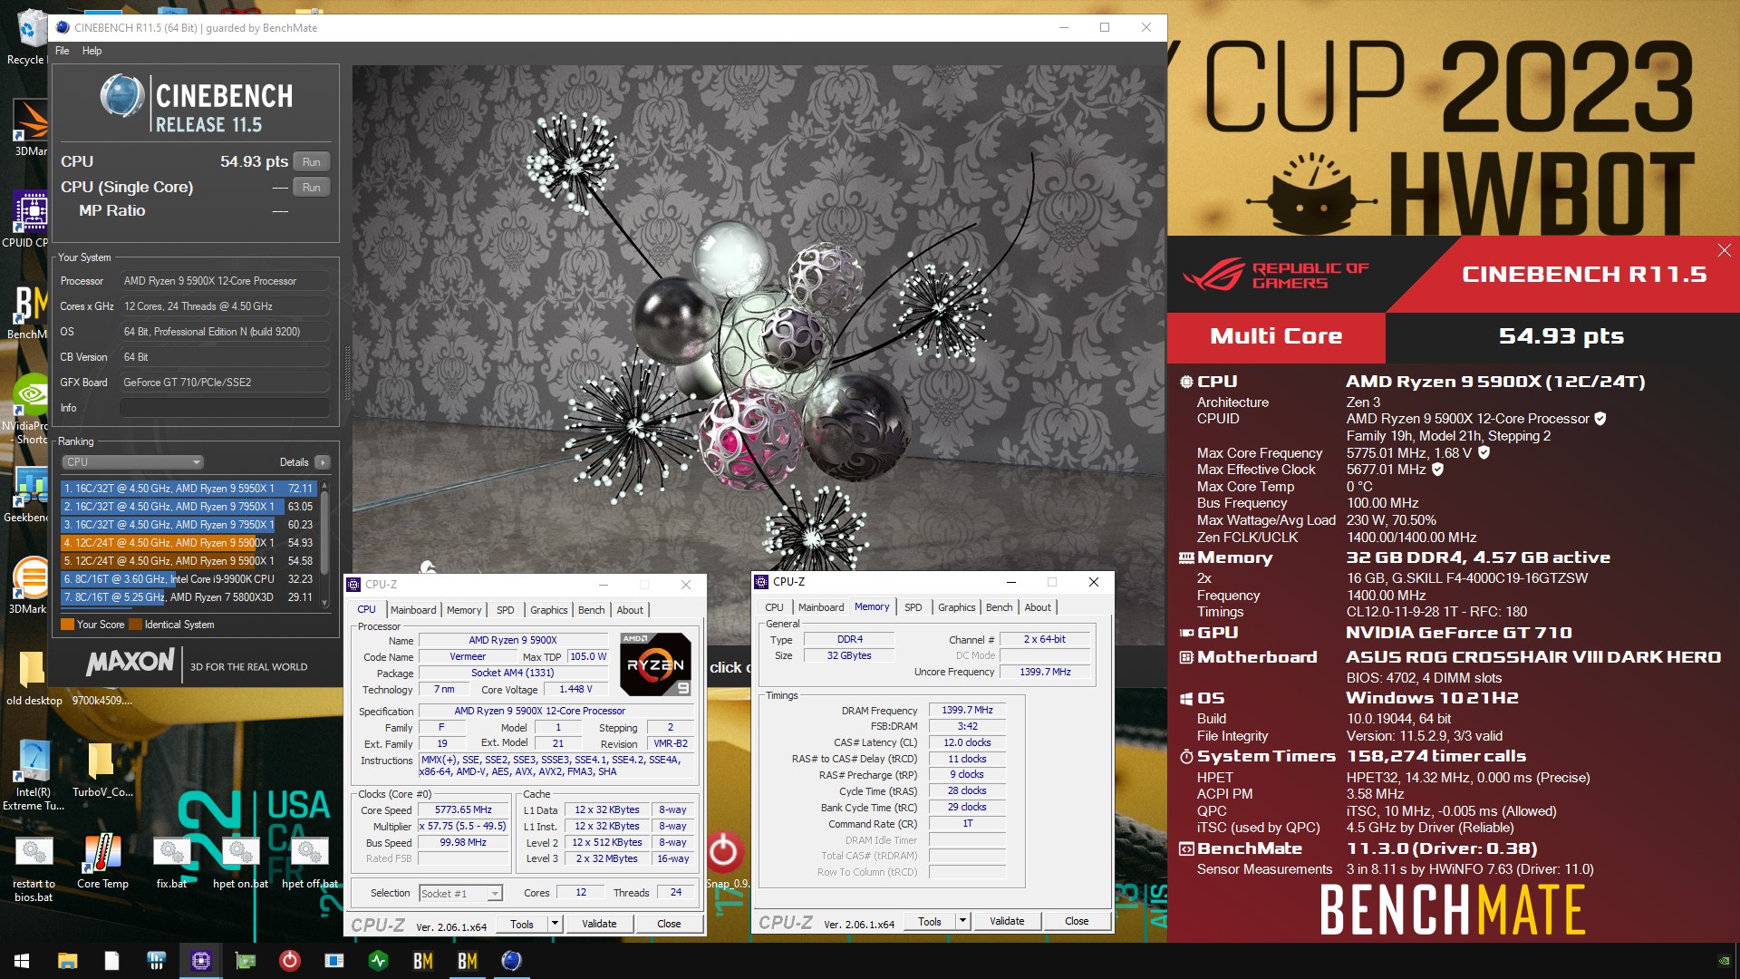Open Memory tab in left CPU-Z window

click(x=464, y=610)
